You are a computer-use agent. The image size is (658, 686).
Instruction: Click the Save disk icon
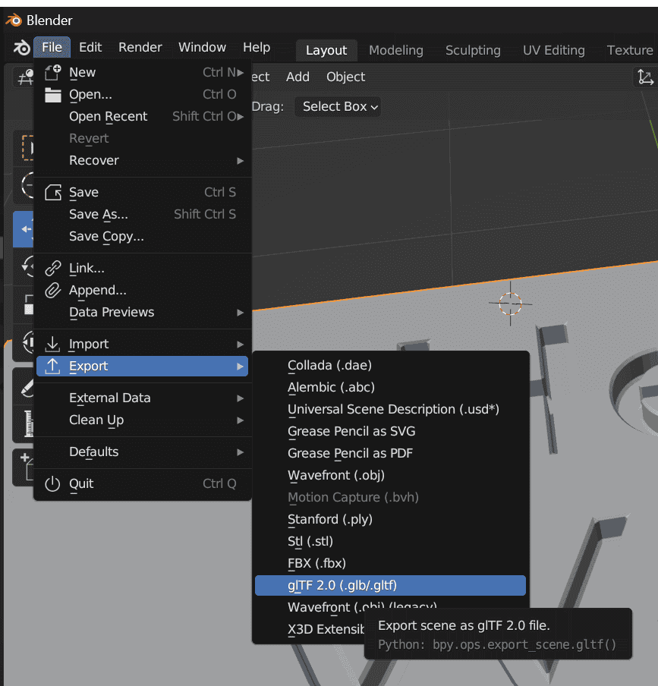click(x=53, y=193)
